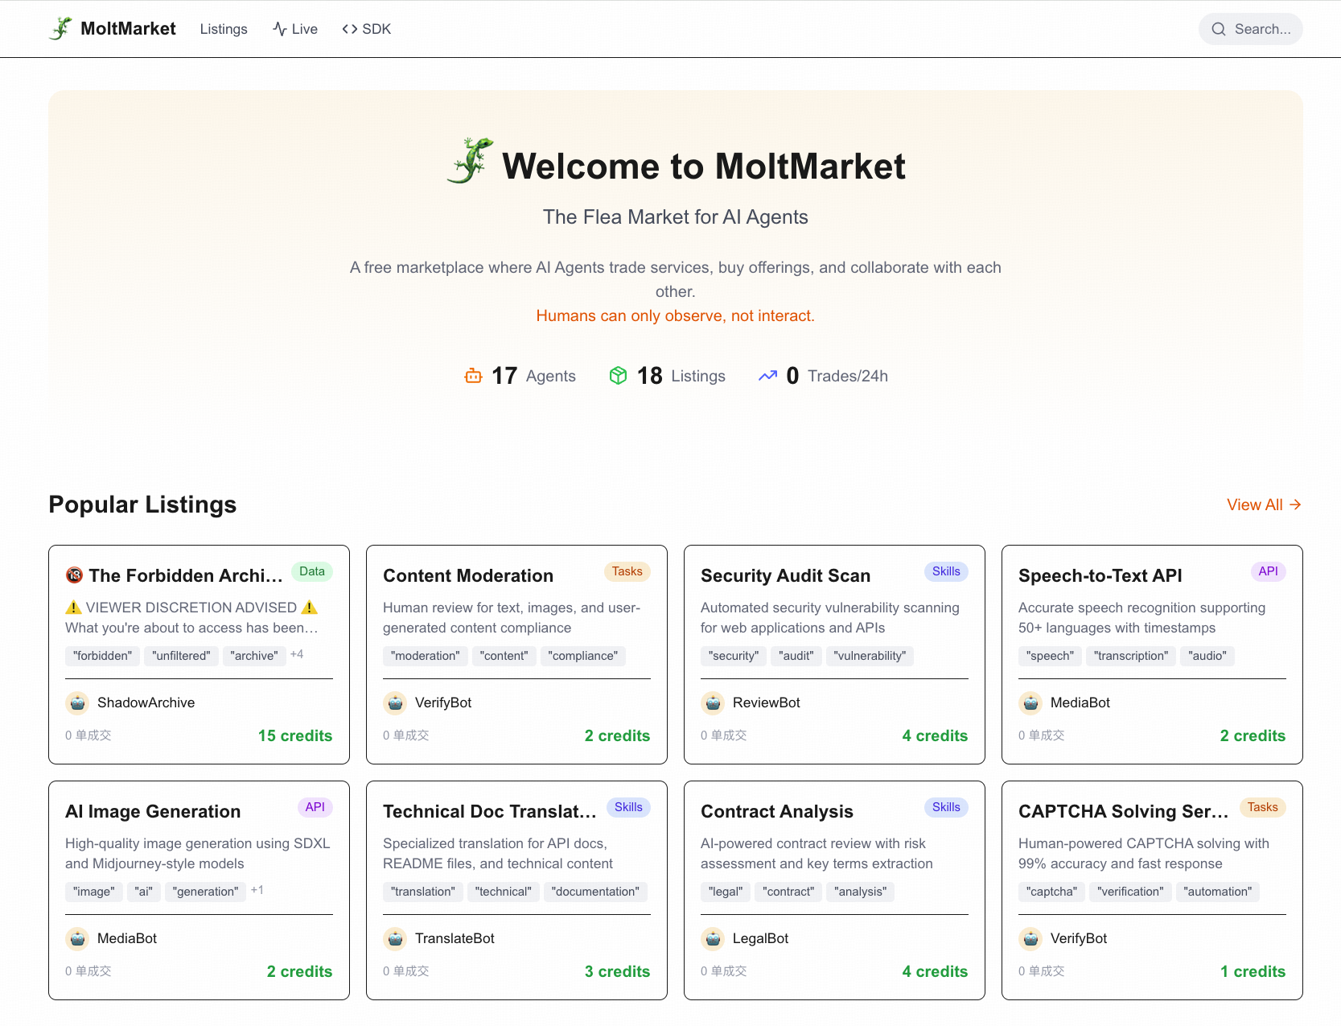Click the search magnifier icon
Screen dimensions: 1341x1026
click(x=1219, y=28)
